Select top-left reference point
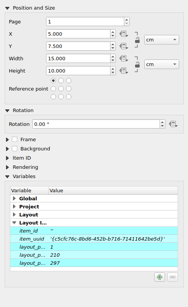This screenshot has height=307, width=188. (x=53, y=81)
